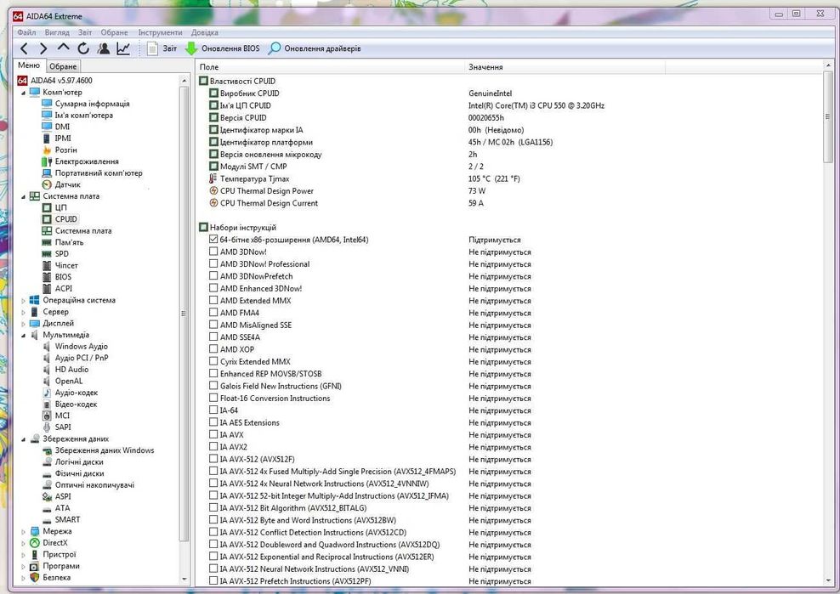Select the Логічні диски icon
Screen dimensions: 840x594
pyautogui.click(x=47, y=461)
